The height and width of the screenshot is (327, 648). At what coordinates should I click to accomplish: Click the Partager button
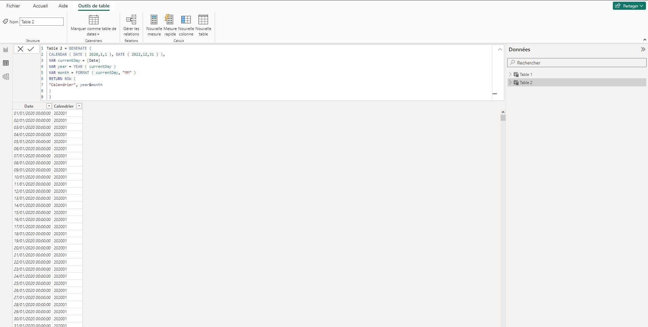tap(629, 6)
